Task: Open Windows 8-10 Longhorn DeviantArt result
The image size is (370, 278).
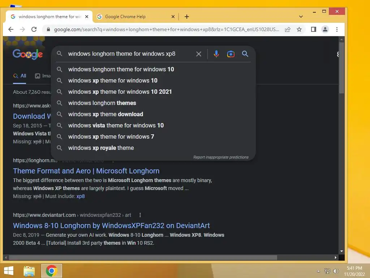Action: coord(111,226)
